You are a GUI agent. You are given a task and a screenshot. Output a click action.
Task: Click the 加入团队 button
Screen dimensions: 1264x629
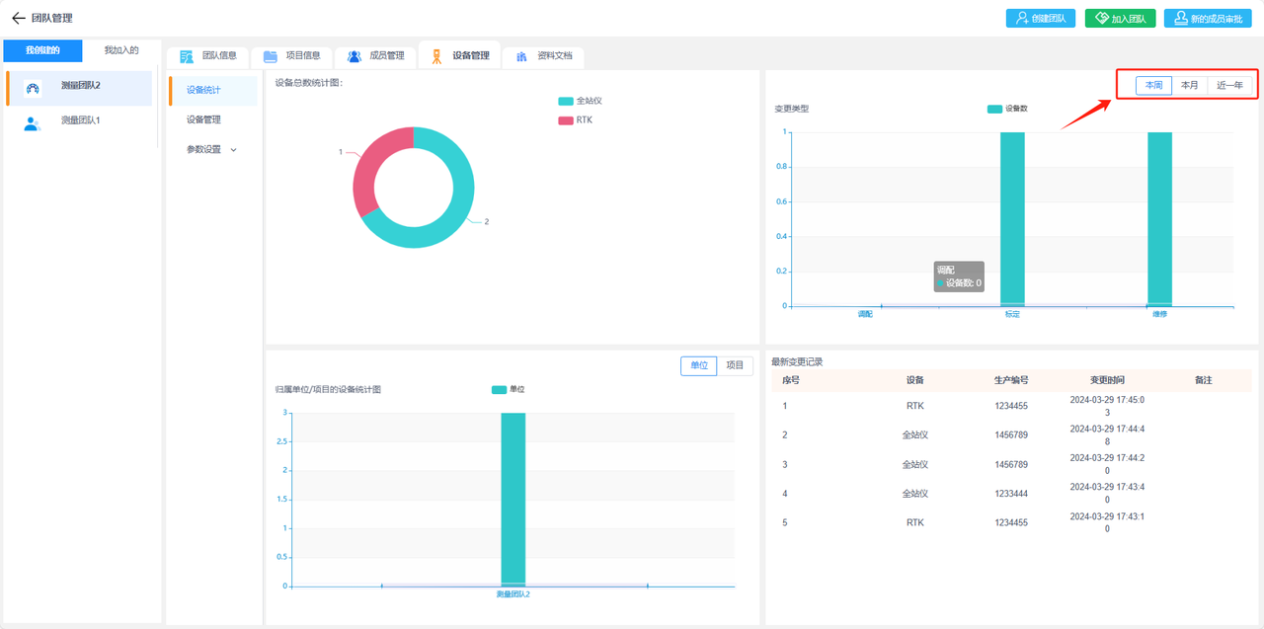click(1120, 19)
